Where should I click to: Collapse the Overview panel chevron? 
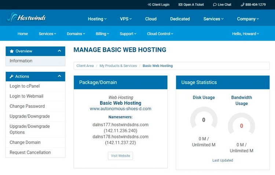click(59, 51)
